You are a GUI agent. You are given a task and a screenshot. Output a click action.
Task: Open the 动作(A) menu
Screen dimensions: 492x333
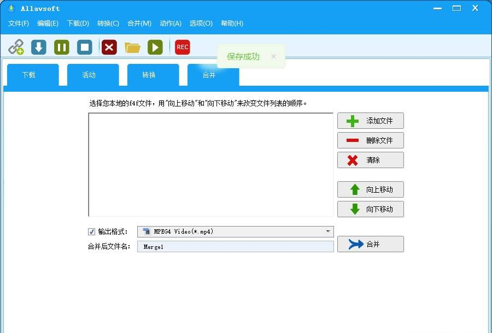click(x=171, y=23)
